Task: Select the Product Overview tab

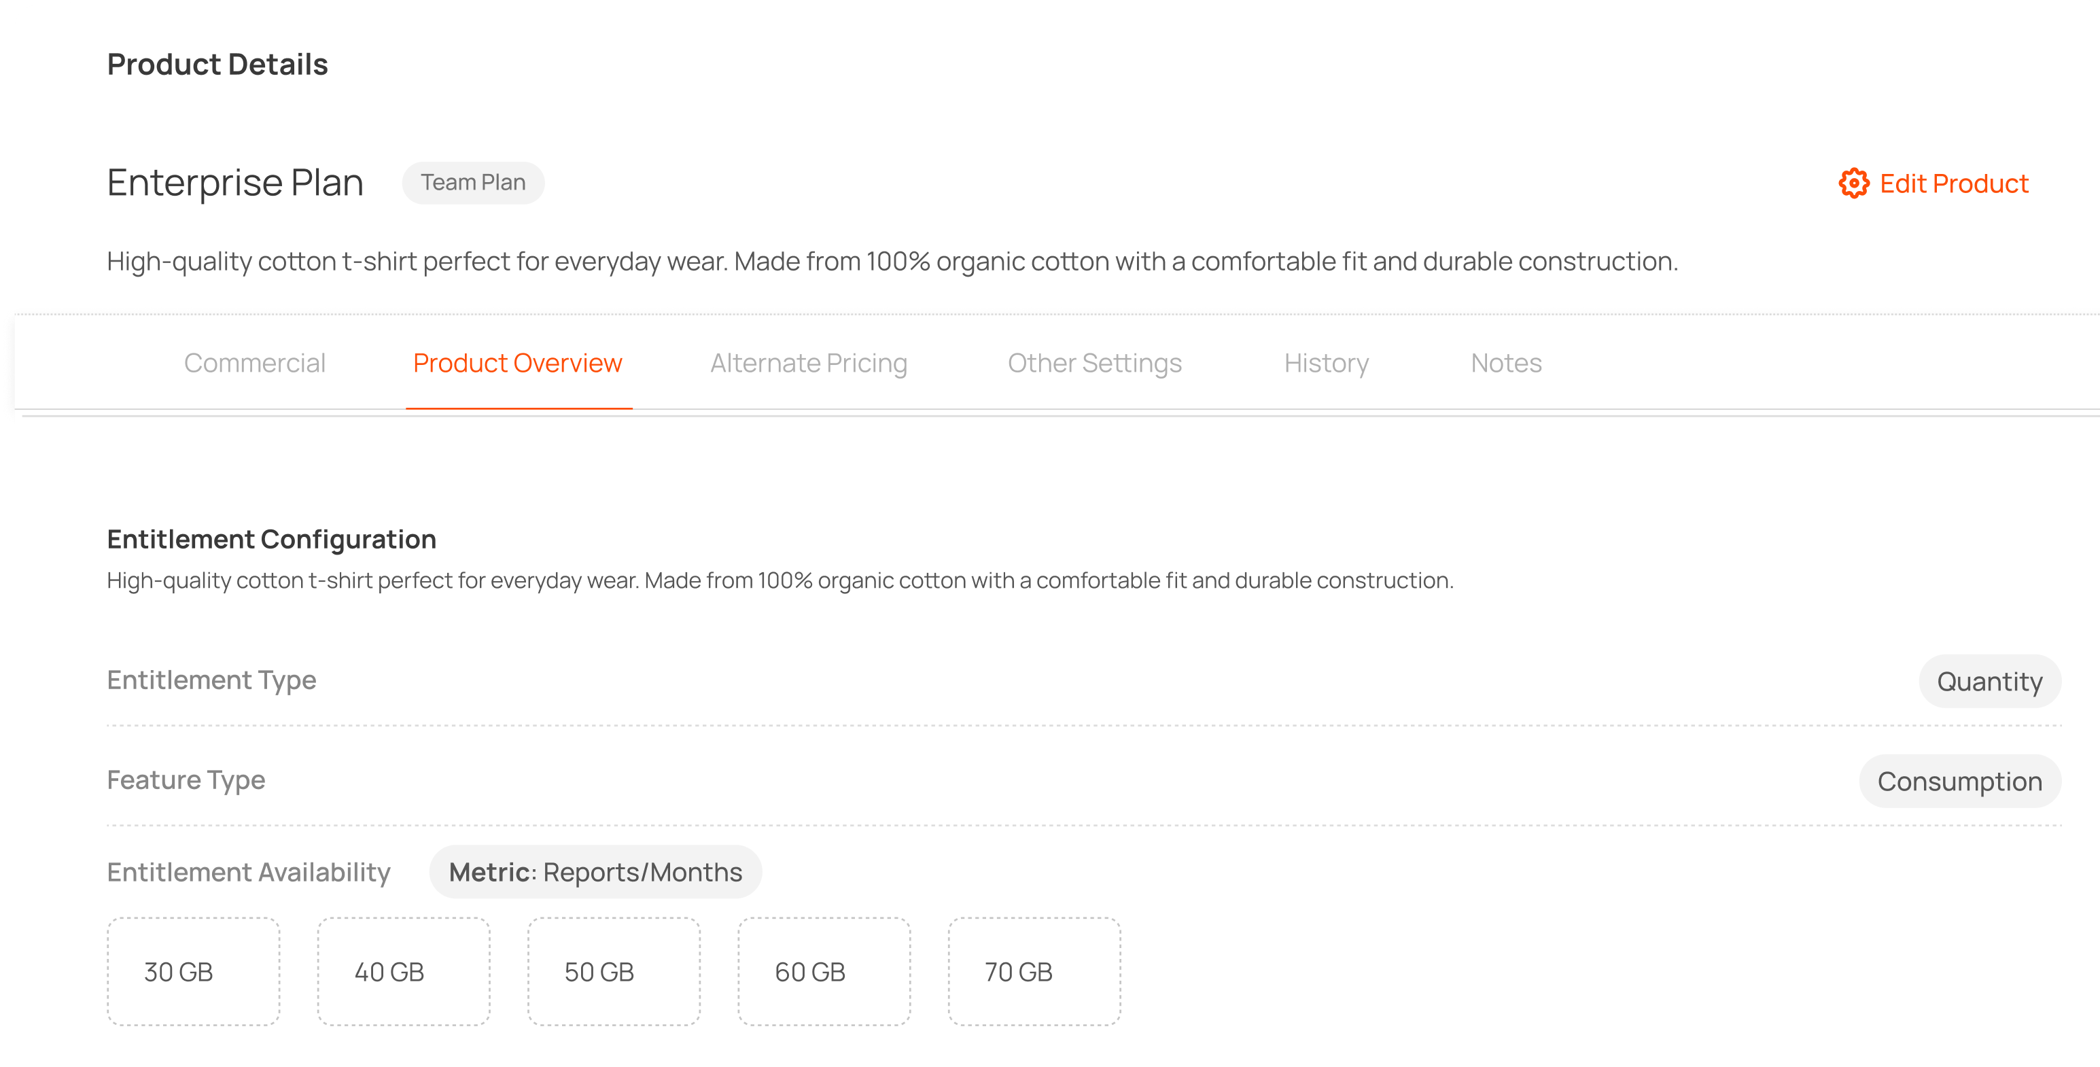Action: point(518,363)
